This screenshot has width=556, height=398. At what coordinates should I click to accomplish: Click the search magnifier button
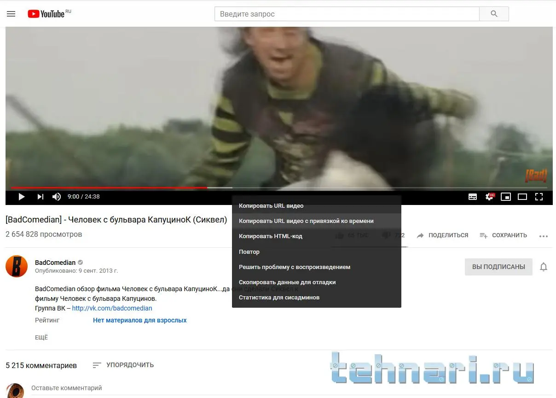click(494, 14)
